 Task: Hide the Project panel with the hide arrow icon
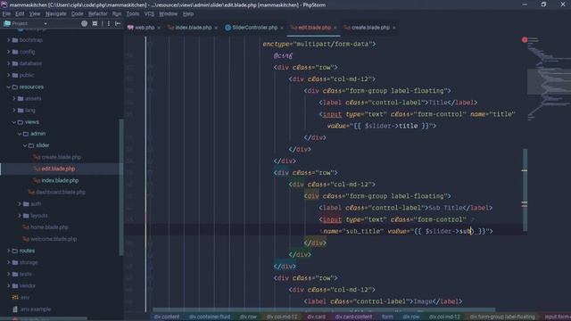[118, 23]
